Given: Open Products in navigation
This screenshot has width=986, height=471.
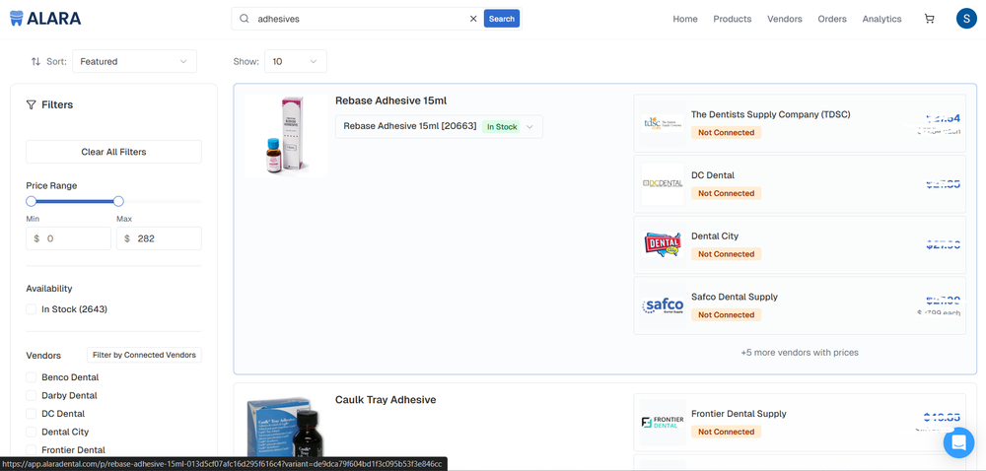Looking at the screenshot, I should [x=732, y=19].
